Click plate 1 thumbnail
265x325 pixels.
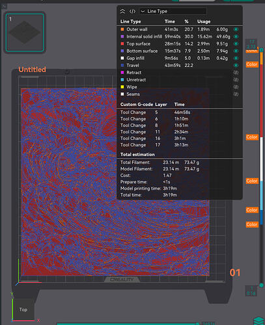(x=25, y=32)
